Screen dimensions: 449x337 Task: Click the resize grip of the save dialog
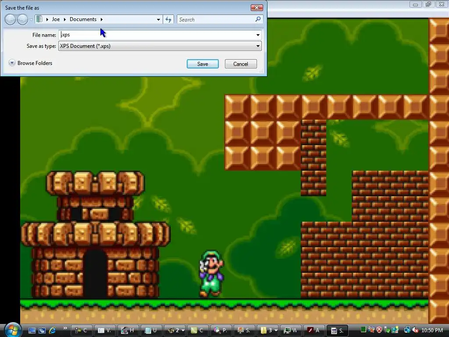(x=261, y=71)
